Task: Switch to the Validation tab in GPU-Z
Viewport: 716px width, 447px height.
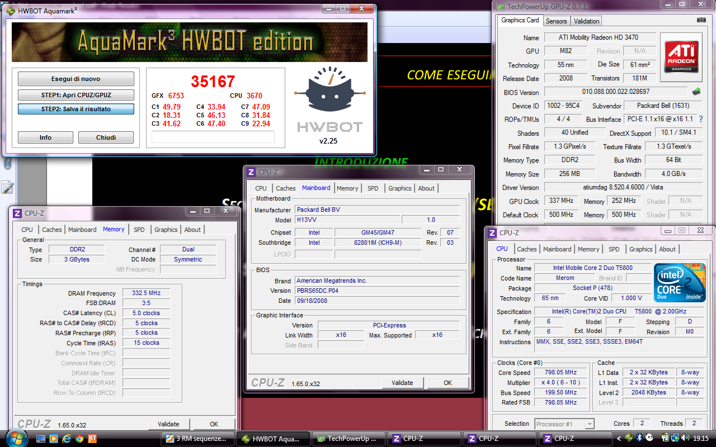Action: pos(586,21)
